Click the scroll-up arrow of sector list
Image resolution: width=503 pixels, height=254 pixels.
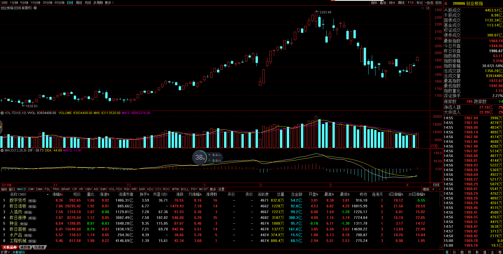tap(441, 194)
